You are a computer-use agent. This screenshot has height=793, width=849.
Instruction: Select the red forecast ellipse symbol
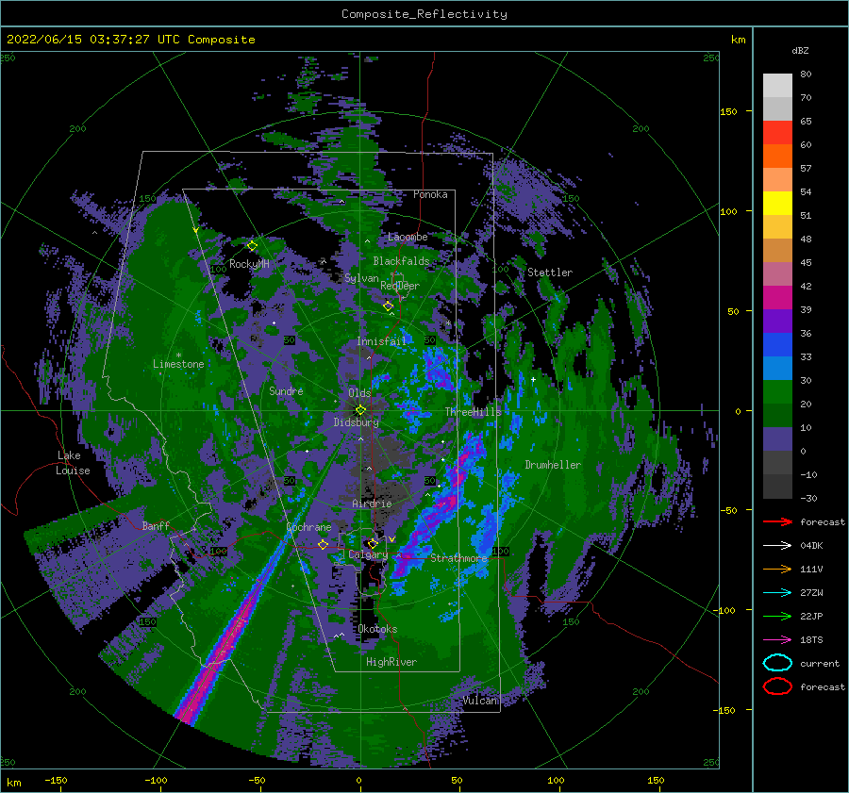(777, 686)
